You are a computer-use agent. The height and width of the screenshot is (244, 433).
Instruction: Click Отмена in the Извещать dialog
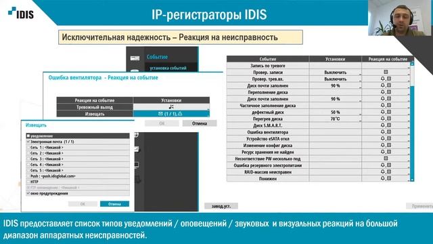coord(114,204)
